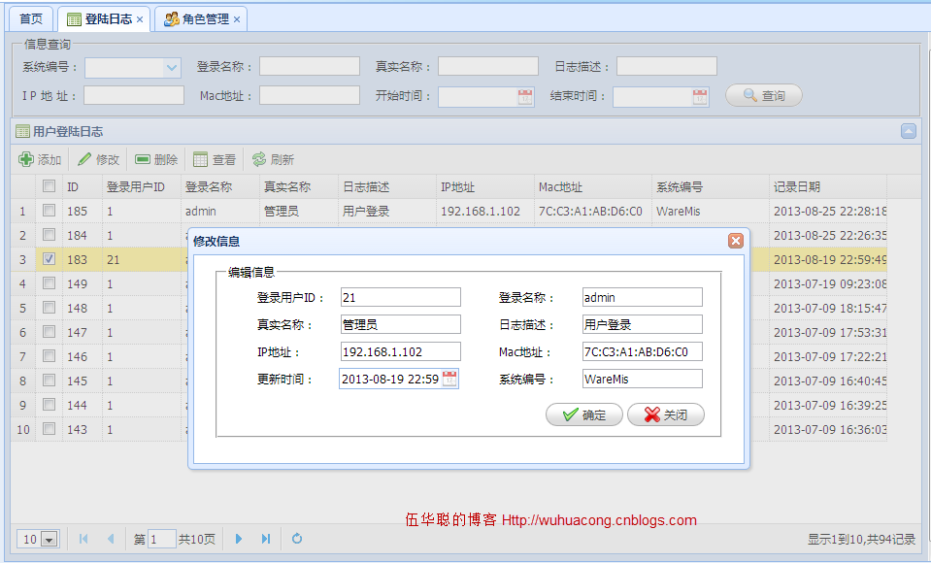Click the 确定 confirm button
Screen dimensions: 931x563
[584, 414]
